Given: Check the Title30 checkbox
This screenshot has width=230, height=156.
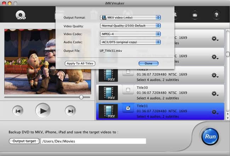Looking at the screenshot, I should pos(128,90).
